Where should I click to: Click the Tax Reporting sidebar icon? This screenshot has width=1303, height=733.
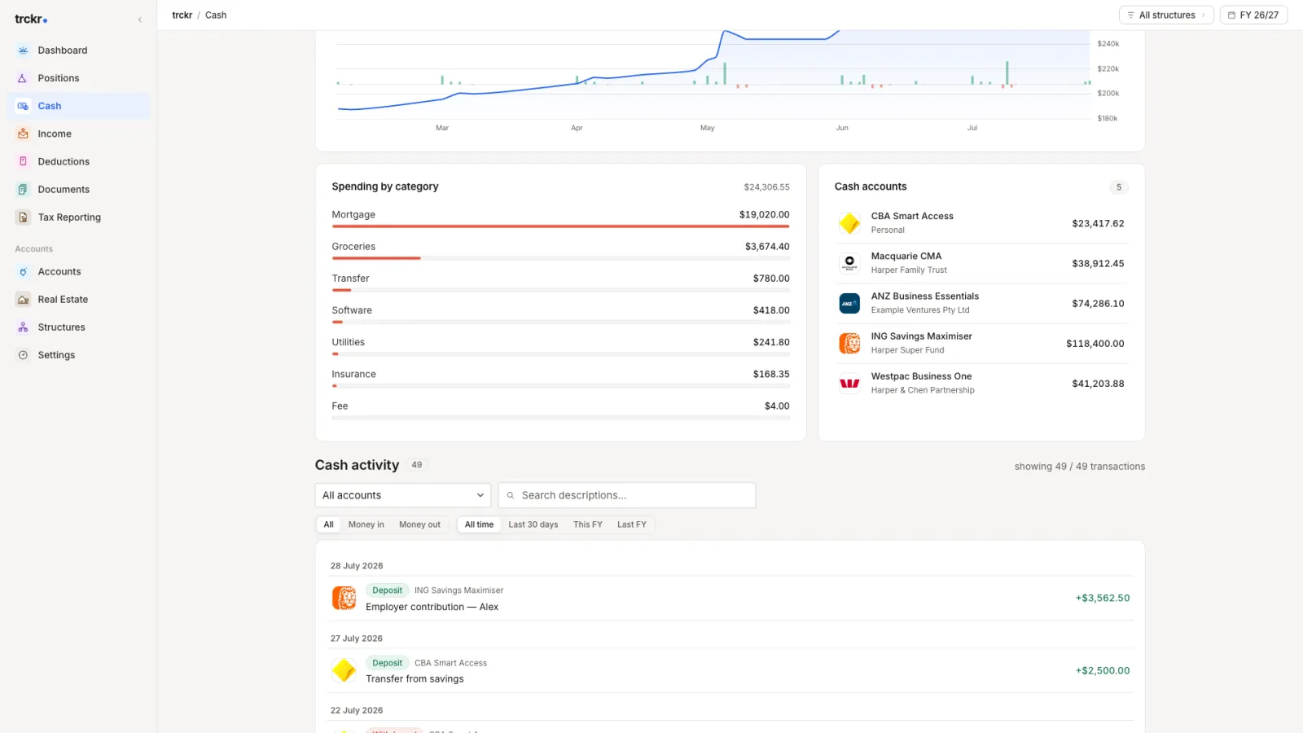click(x=23, y=217)
